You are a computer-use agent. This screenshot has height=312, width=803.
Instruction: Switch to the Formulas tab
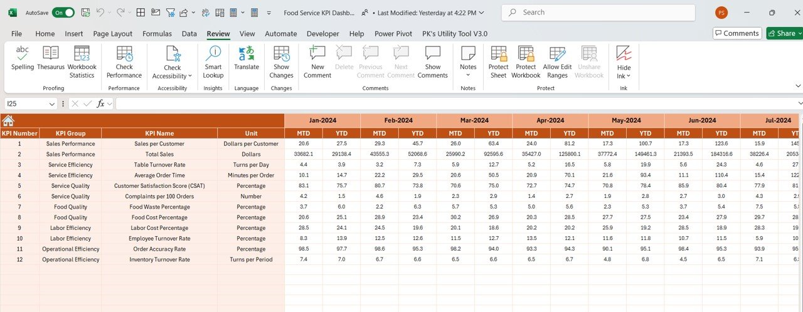pyautogui.click(x=157, y=34)
